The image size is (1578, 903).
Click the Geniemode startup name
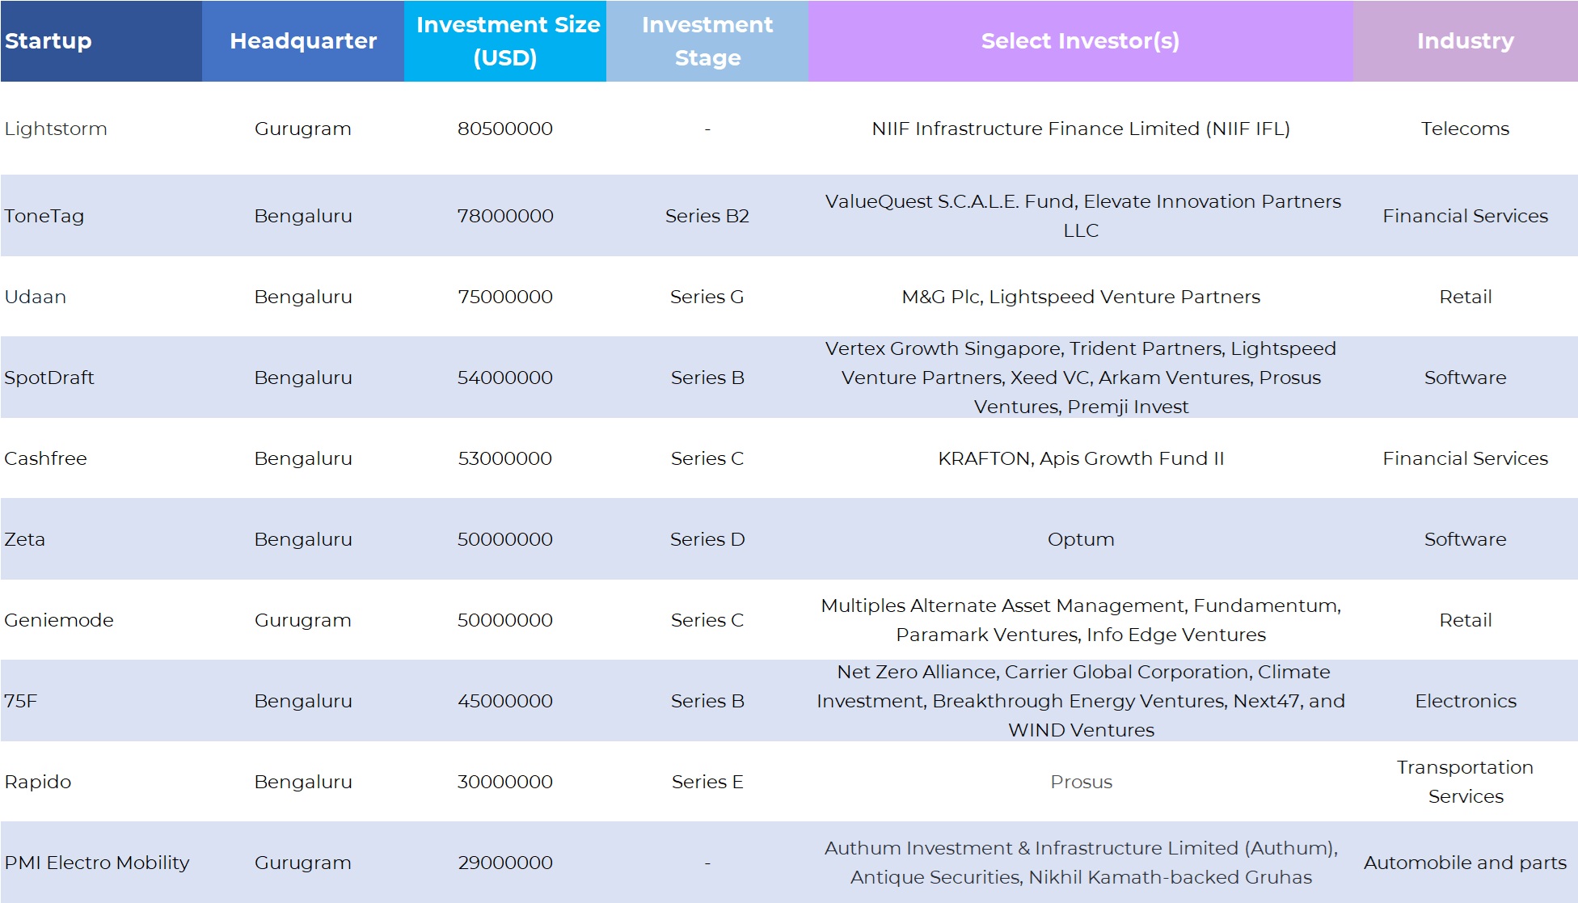[x=59, y=620]
